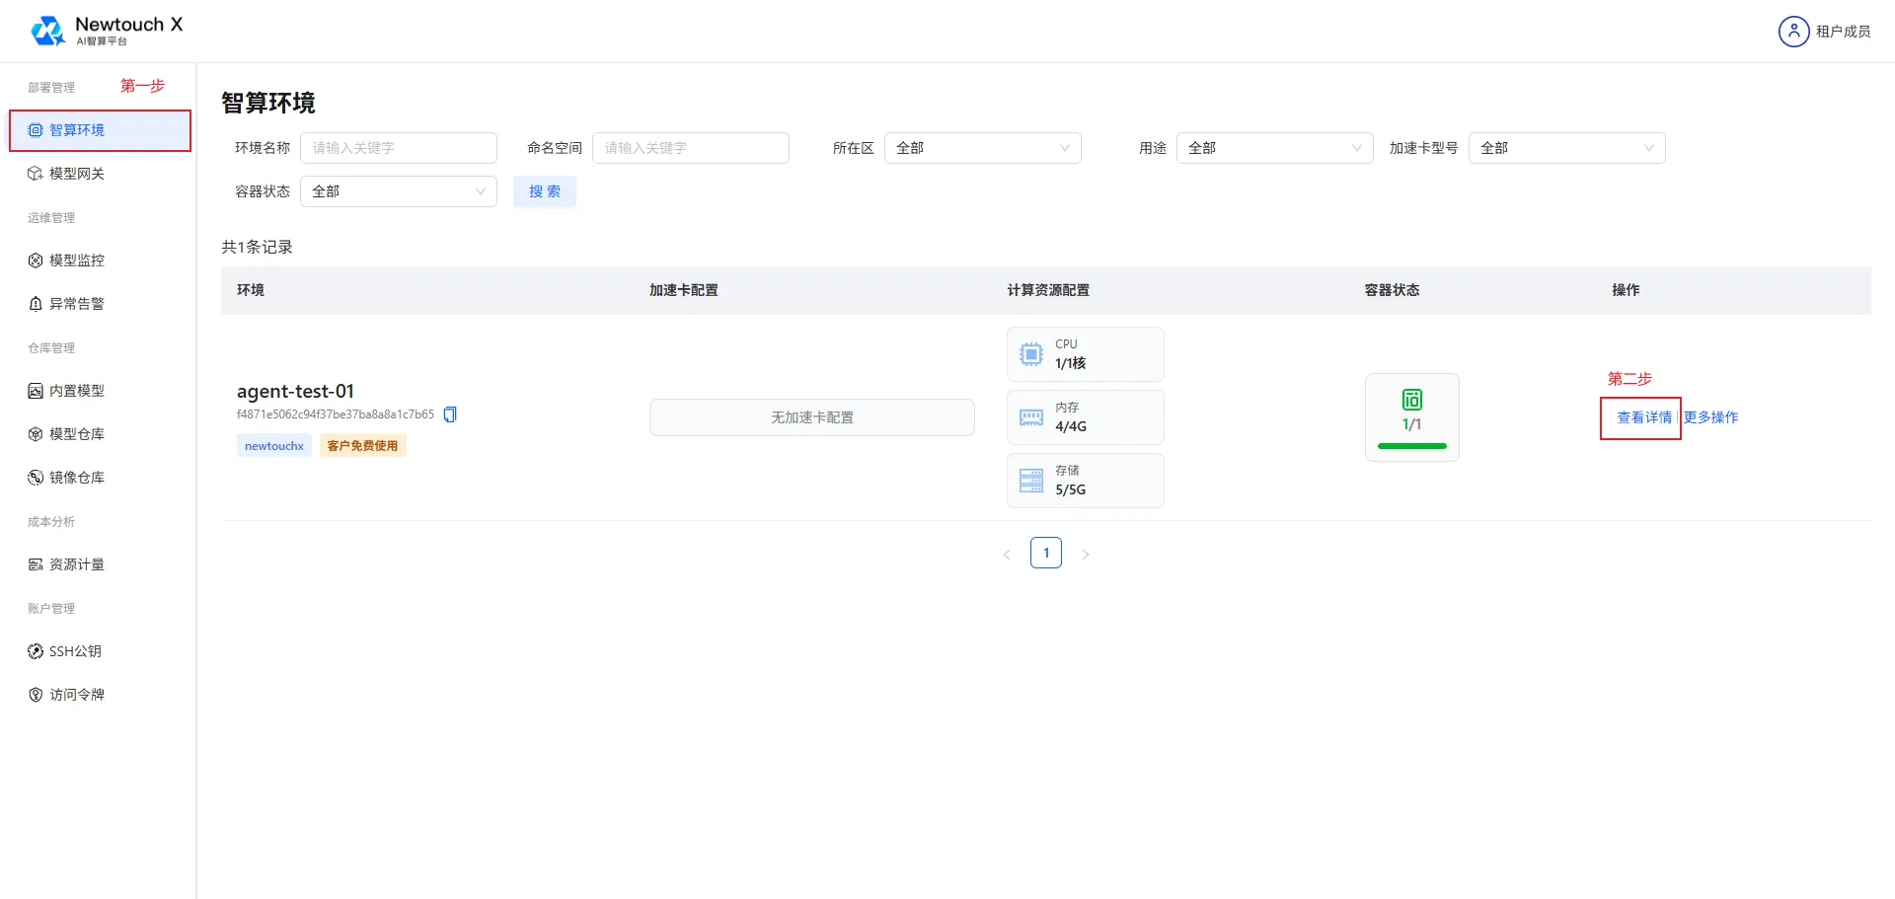
Task: Click 查看详情 for agent-test-01
Action: [x=1644, y=417]
